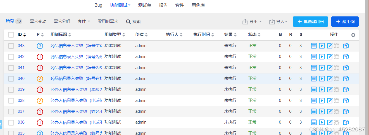Copy test case 040 using copy icon
Viewport: 369px width, 135px height.
click(346, 78)
